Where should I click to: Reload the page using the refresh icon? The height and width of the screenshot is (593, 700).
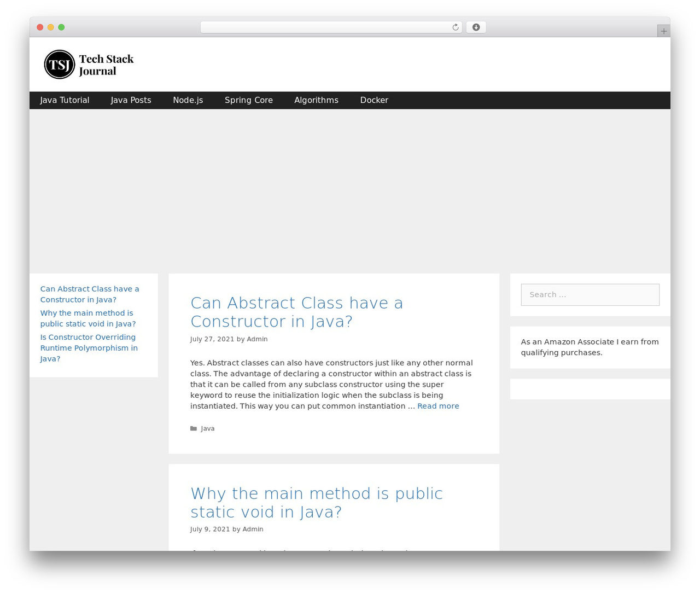455,27
